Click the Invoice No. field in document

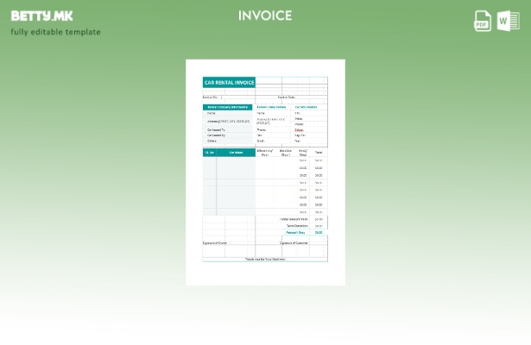tap(212, 97)
